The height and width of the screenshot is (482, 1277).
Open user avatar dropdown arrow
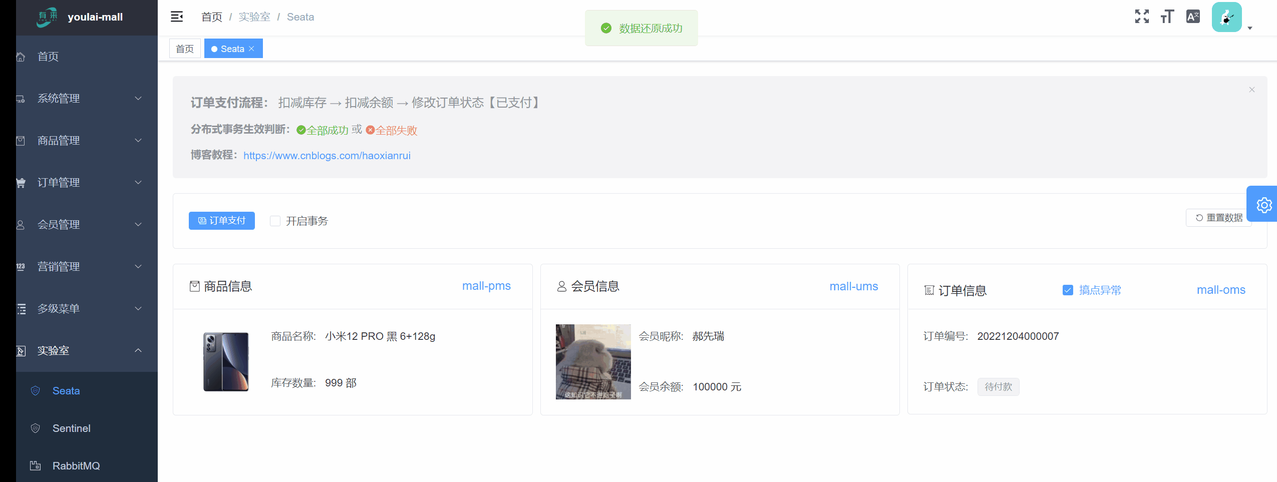pyautogui.click(x=1250, y=28)
